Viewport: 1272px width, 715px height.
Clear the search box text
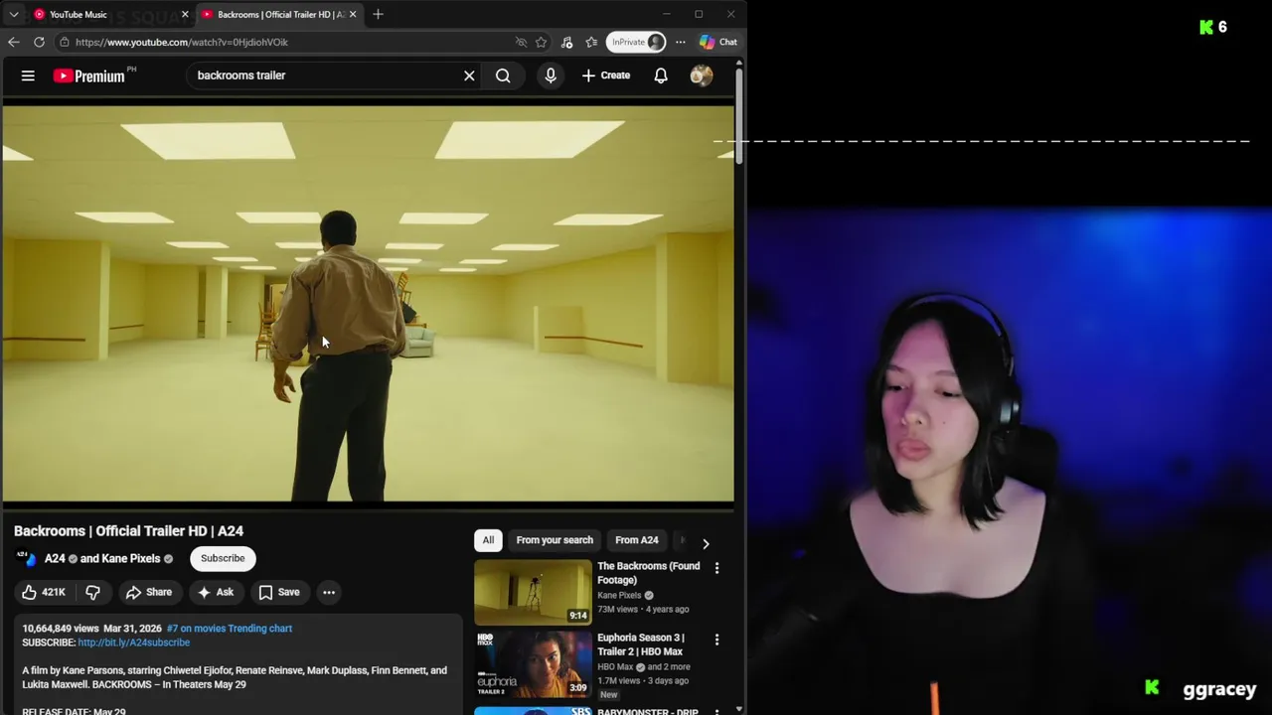[469, 75]
